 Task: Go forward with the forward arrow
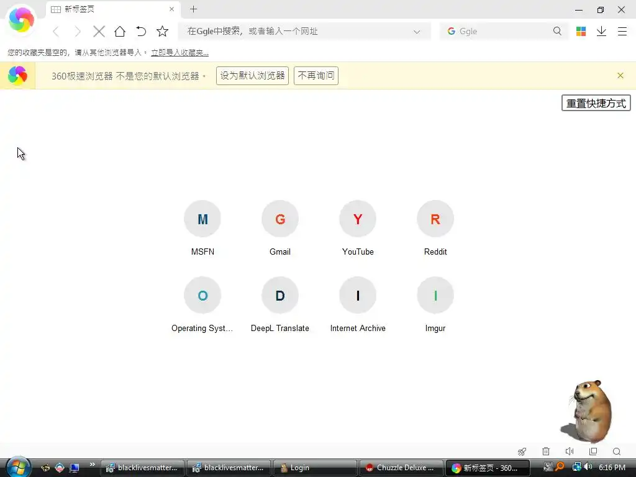(x=78, y=31)
